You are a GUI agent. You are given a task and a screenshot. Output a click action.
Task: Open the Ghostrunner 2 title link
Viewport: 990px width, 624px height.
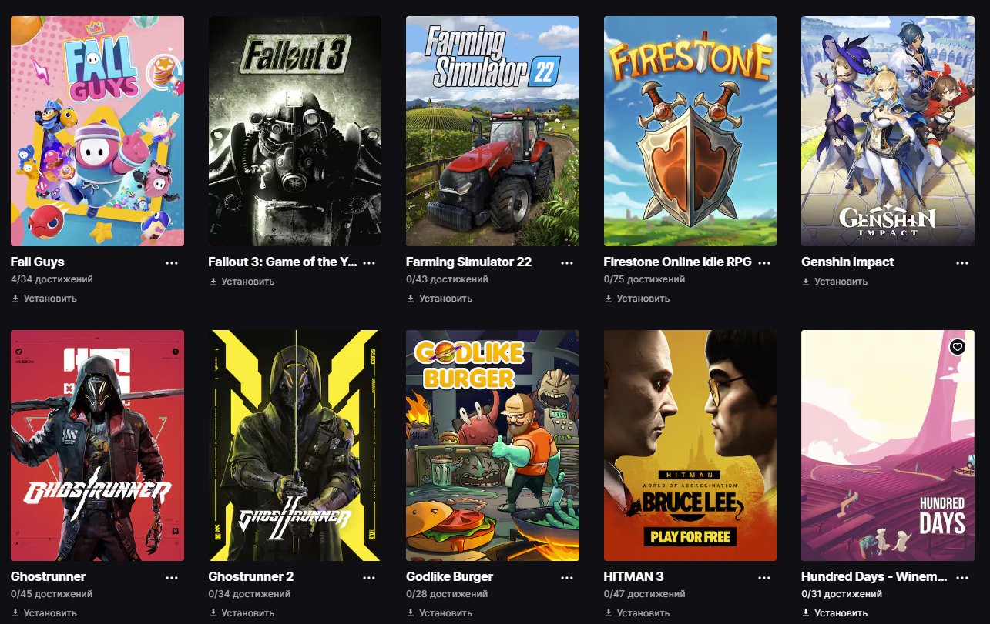[x=251, y=576]
